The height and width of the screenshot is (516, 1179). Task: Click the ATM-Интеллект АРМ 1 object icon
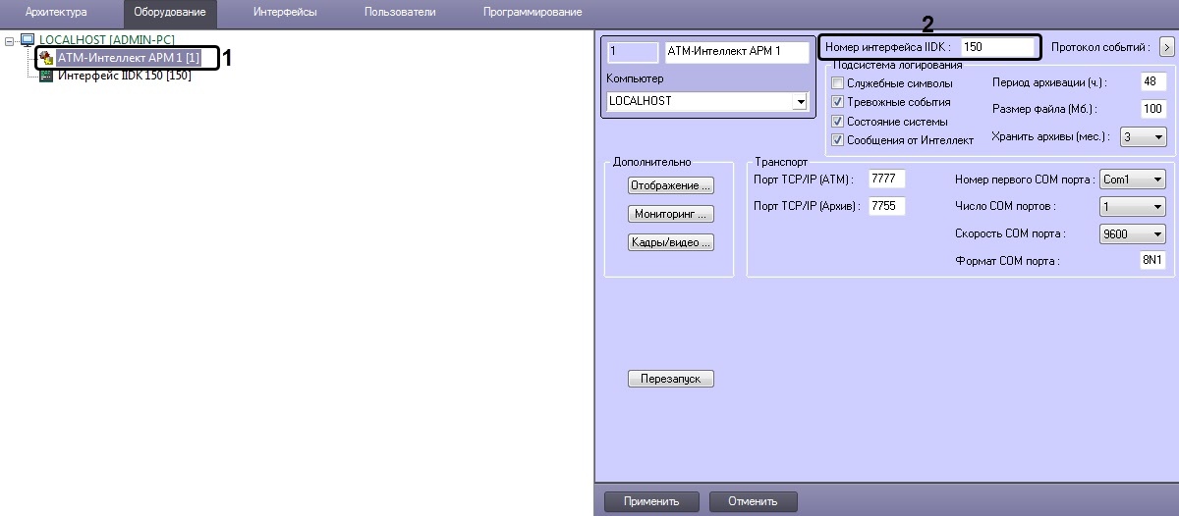pyautogui.click(x=46, y=58)
